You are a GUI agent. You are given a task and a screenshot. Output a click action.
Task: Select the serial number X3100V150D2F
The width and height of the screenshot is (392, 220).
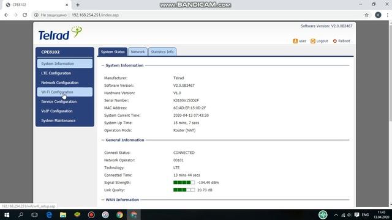click(x=186, y=100)
